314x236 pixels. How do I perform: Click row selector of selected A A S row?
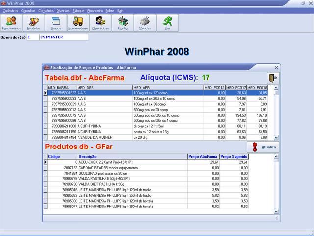(x=45, y=93)
